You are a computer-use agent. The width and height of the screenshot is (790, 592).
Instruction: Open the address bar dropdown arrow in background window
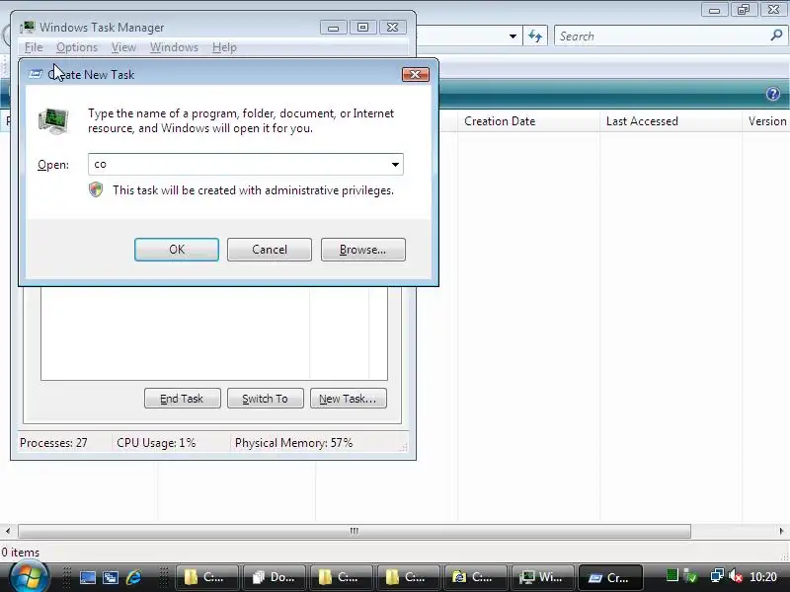pos(513,37)
